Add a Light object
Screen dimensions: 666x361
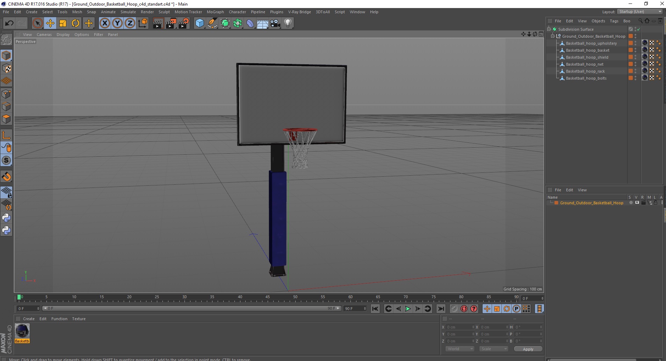(288, 23)
